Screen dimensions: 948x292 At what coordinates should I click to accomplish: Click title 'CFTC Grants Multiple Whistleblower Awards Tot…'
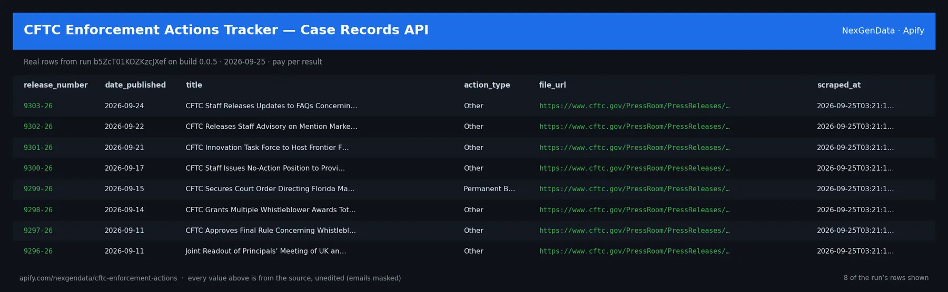[x=271, y=210]
